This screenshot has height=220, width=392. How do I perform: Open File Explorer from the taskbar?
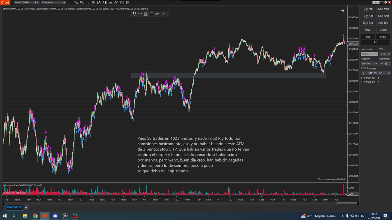tap(25, 216)
